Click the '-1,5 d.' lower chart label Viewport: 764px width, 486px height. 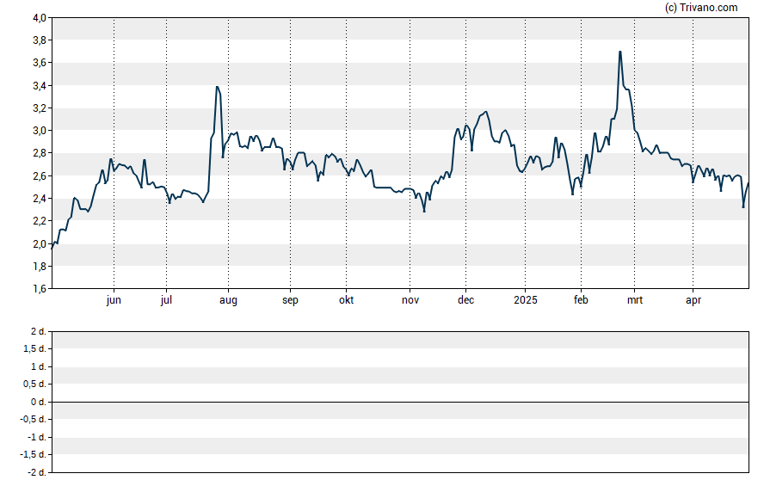(x=34, y=455)
